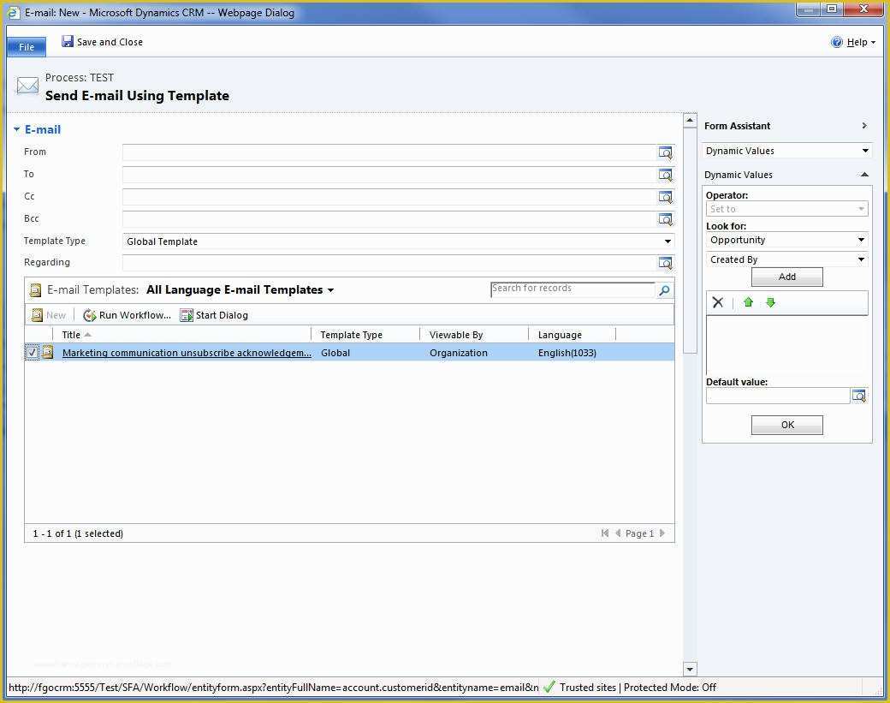Uncheck the Marketing communication template row checkbox
This screenshot has height=703, width=890.
(33, 352)
